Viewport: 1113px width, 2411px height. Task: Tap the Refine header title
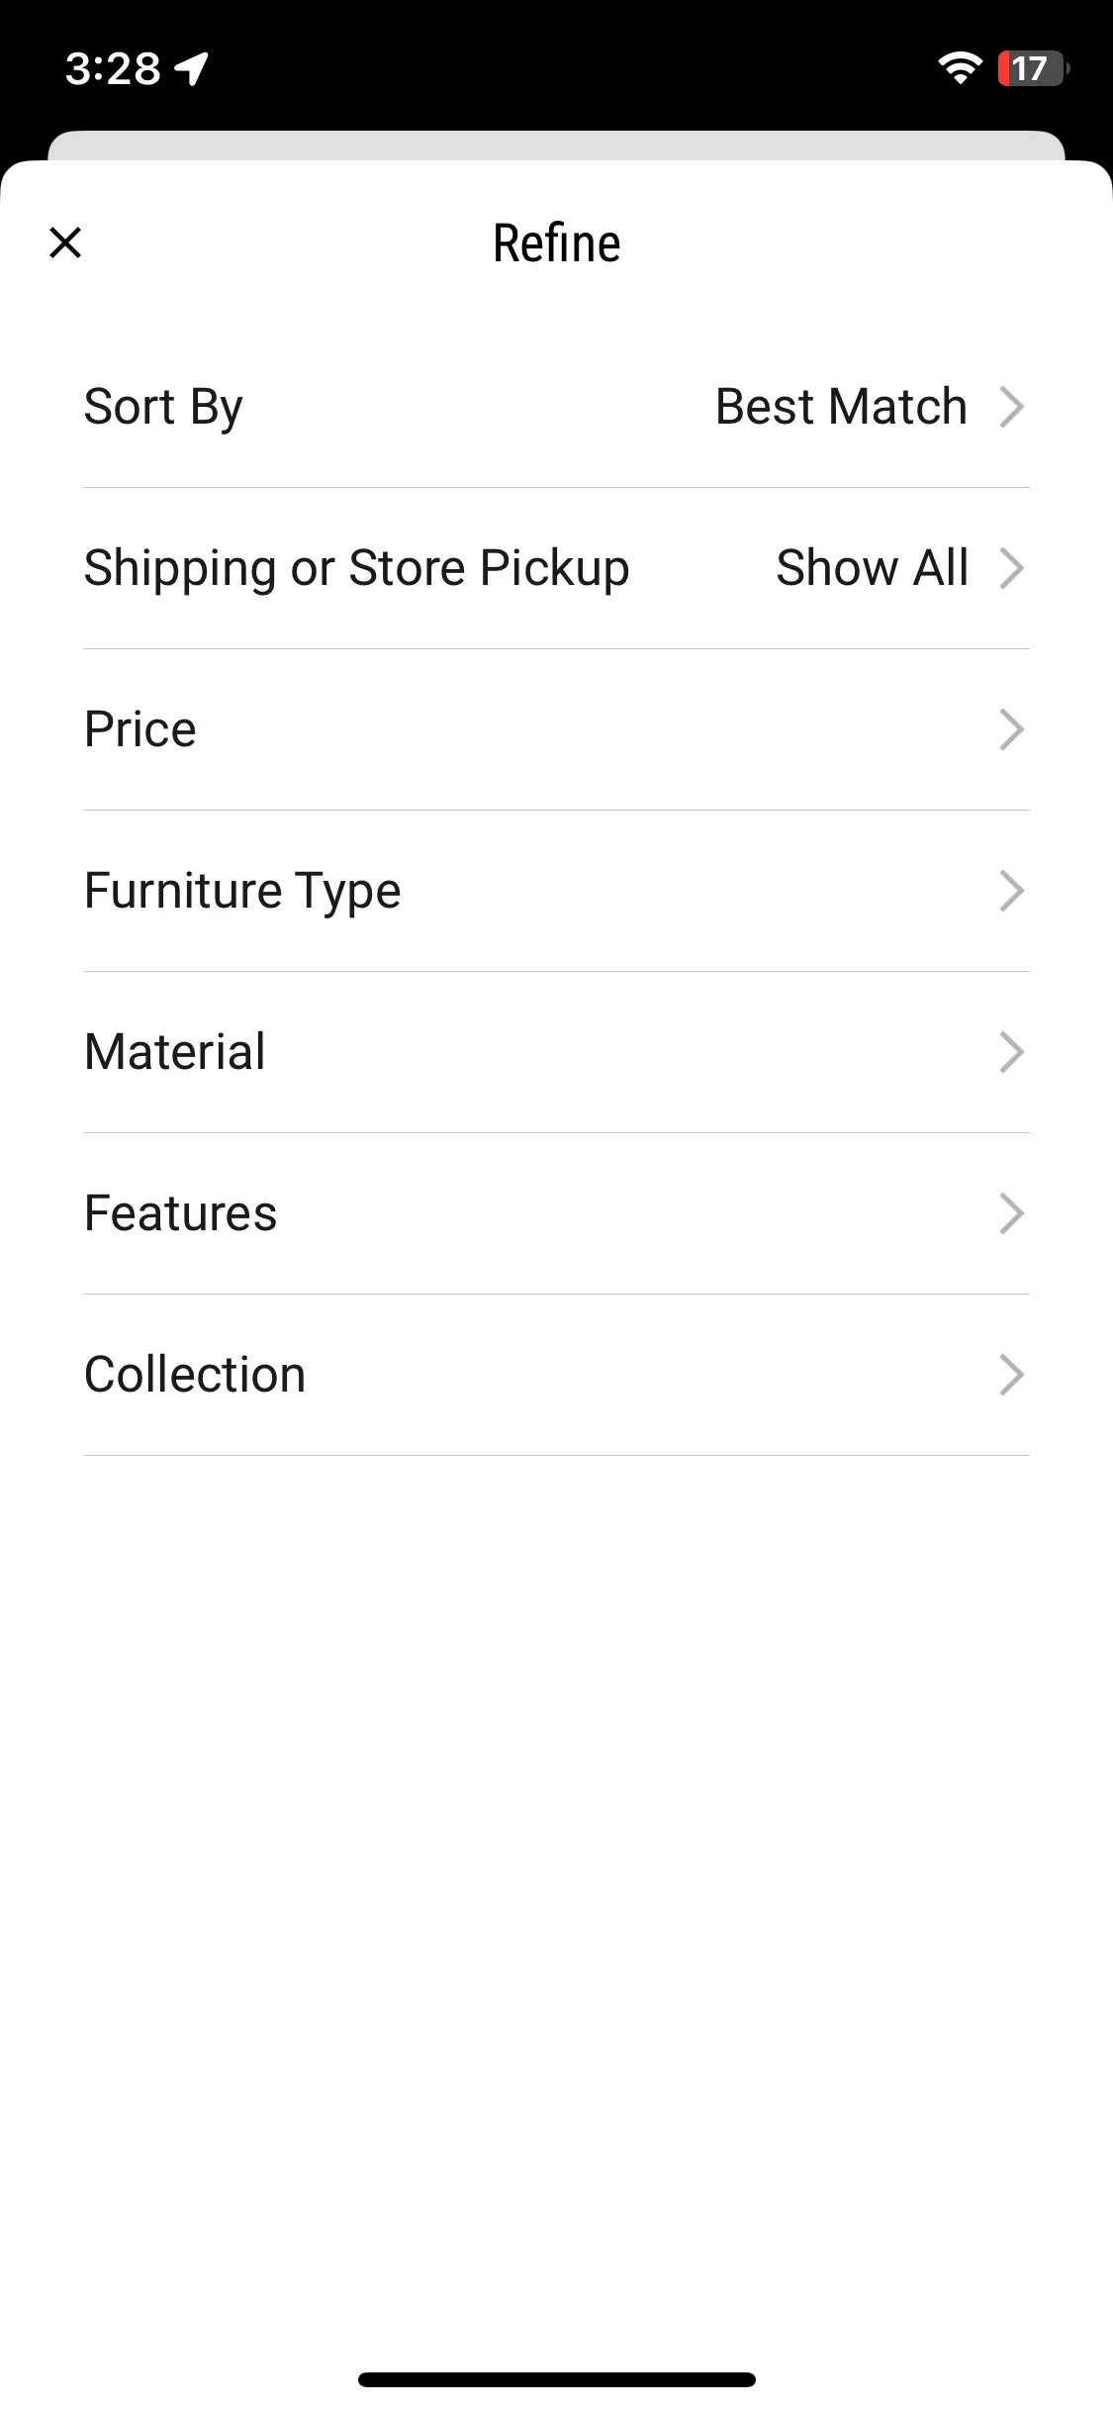pos(557,243)
